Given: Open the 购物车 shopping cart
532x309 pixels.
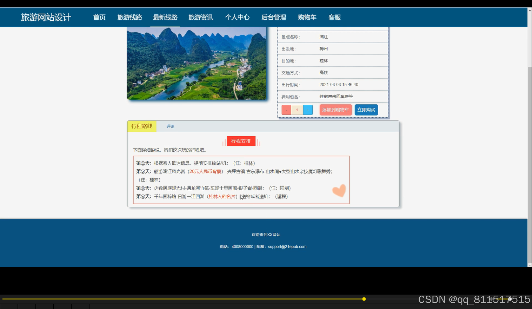Looking at the screenshot, I should tap(307, 17).
